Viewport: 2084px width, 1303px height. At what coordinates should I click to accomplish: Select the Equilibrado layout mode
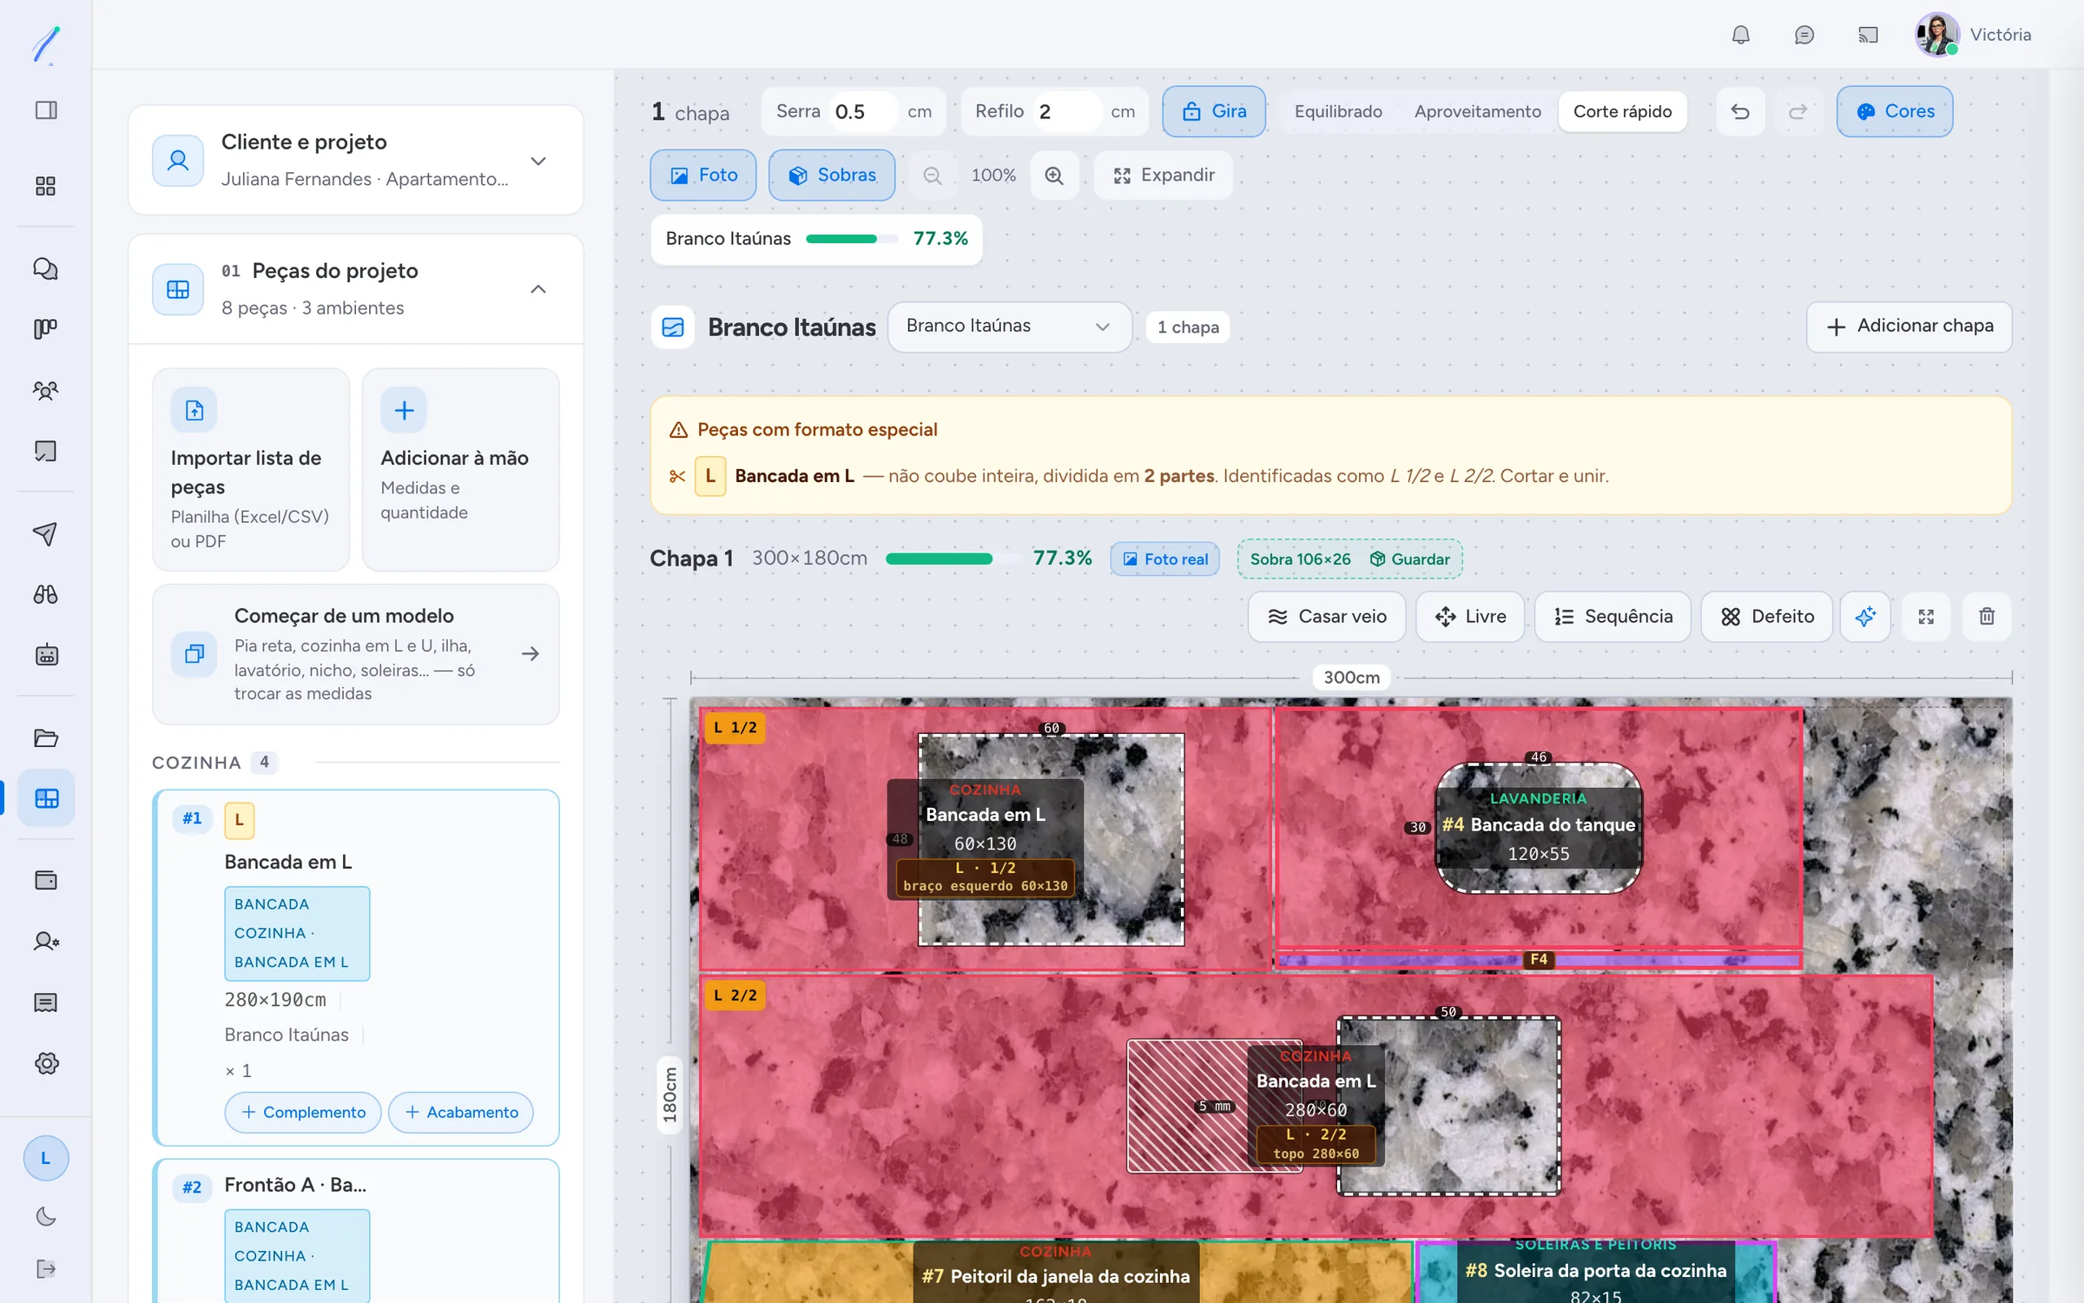[x=1338, y=111]
